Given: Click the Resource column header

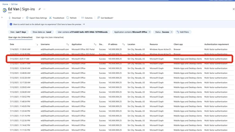Looking at the screenshot, I should click(x=154, y=44).
